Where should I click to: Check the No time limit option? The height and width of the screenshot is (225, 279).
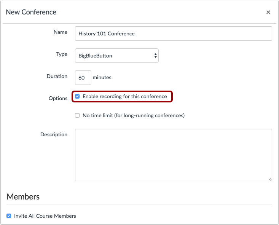[x=77, y=115]
